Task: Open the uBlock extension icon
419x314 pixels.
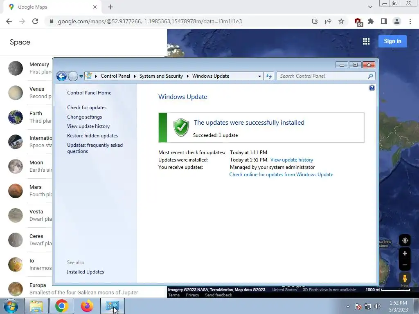Action: (x=358, y=22)
